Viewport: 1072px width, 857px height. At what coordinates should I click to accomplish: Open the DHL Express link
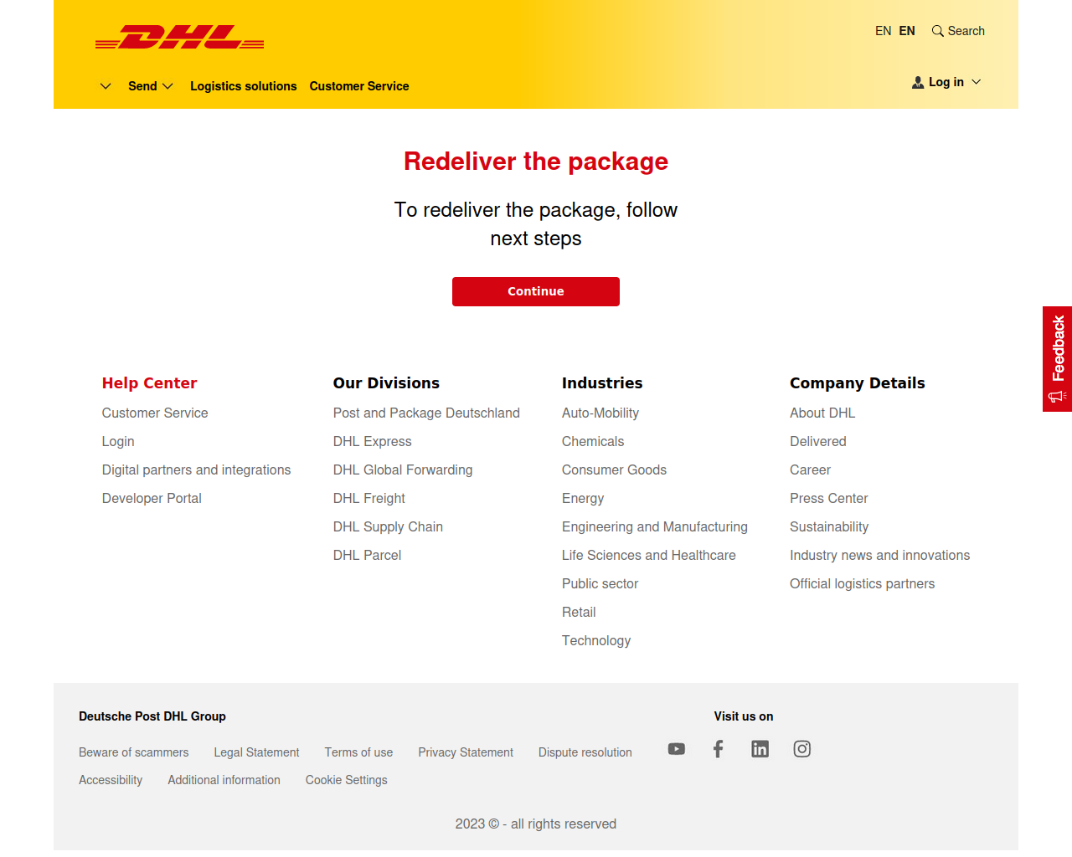(373, 441)
